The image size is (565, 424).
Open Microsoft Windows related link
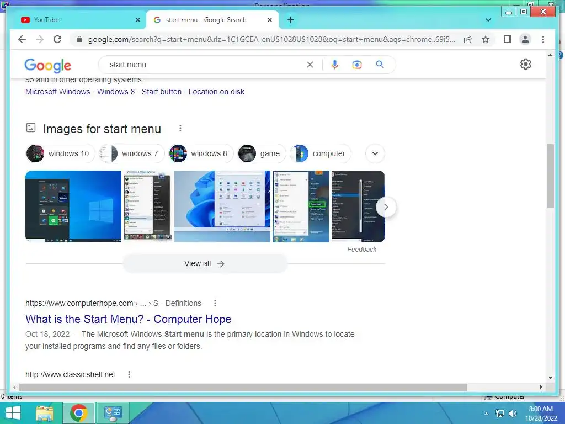[x=57, y=92]
